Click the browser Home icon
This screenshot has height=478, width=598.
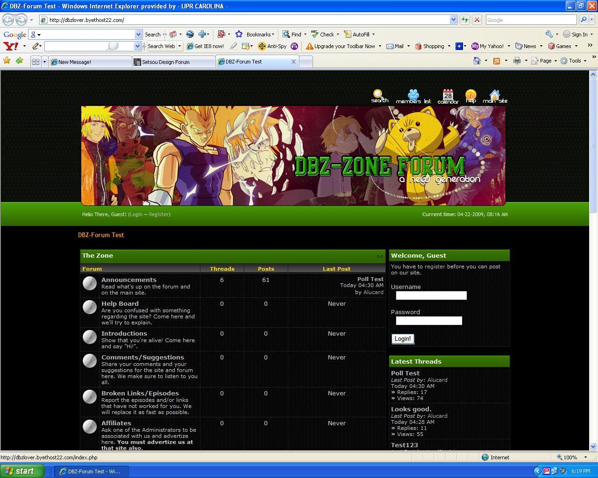[477, 61]
